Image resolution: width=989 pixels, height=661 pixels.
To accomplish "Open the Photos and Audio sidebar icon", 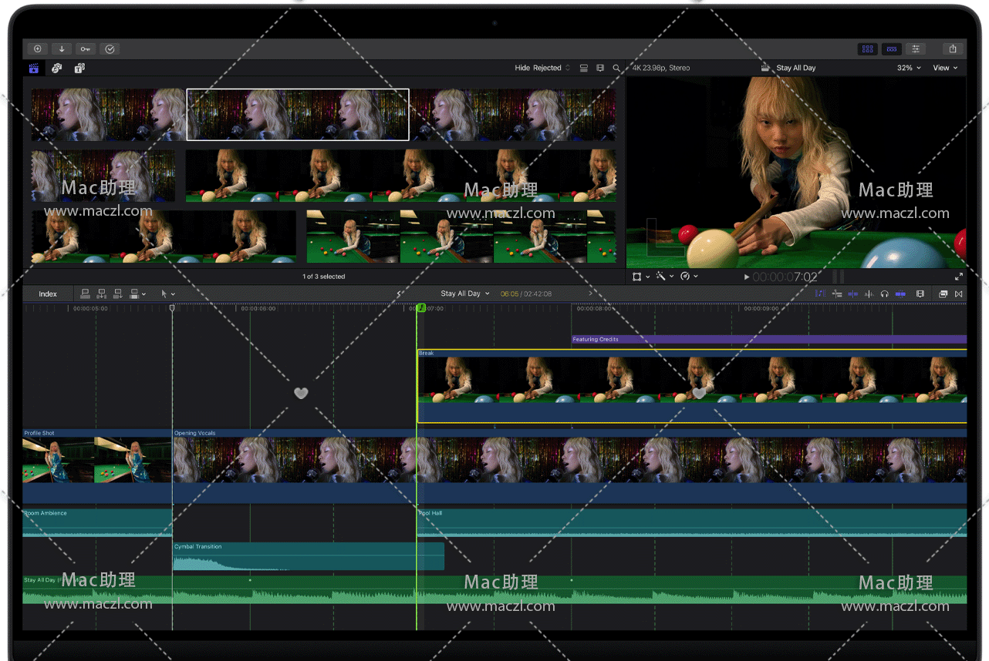I will 56,69.
